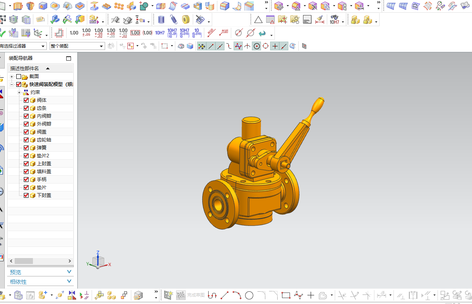
Task: Click the navigator horizontal scrollbar right arrow
Action: tap(70, 261)
